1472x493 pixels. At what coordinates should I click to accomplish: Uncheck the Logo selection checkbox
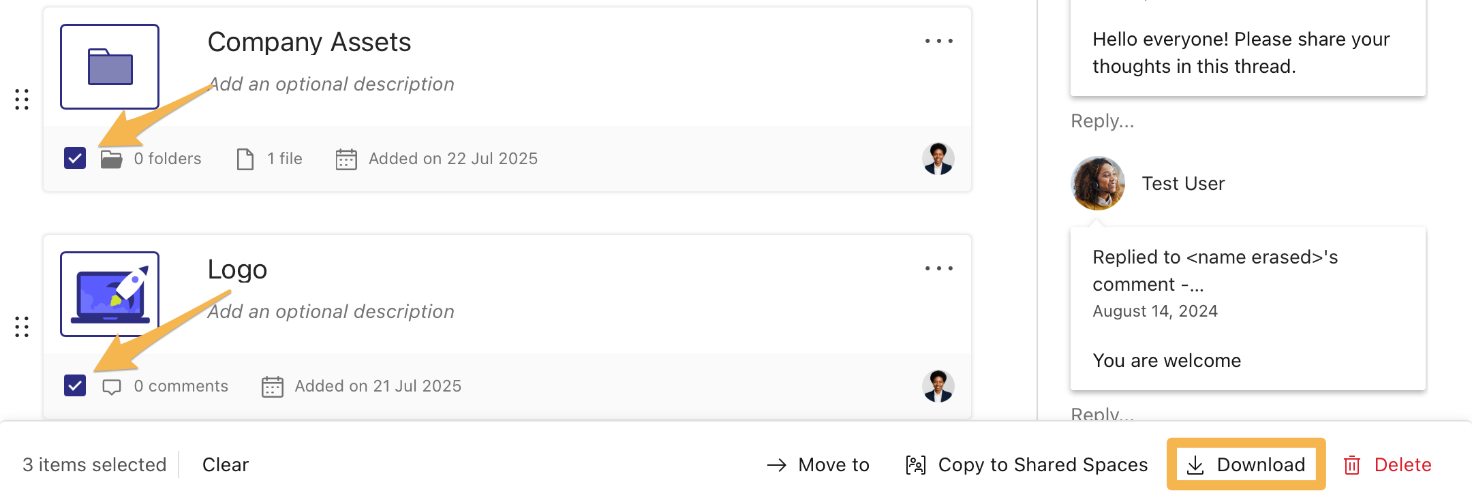point(74,386)
